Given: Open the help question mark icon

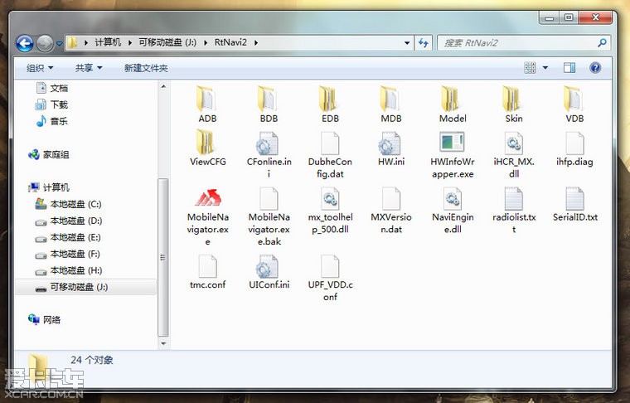Looking at the screenshot, I should tap(595, 67).
